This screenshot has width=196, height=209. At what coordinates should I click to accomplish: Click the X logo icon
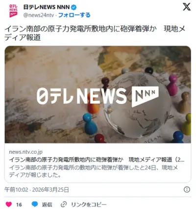[187, 7]
